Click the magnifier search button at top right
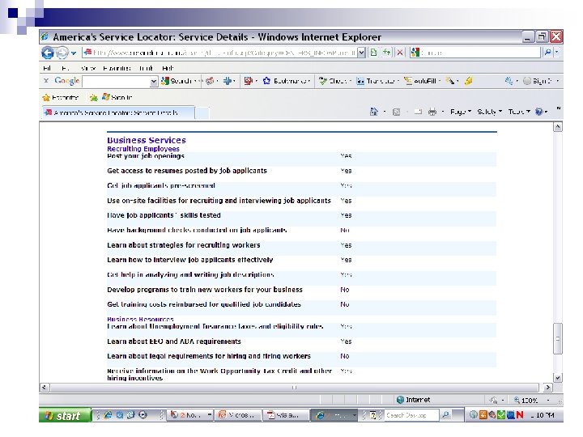The image size is (583, 437). coord(547,53)
